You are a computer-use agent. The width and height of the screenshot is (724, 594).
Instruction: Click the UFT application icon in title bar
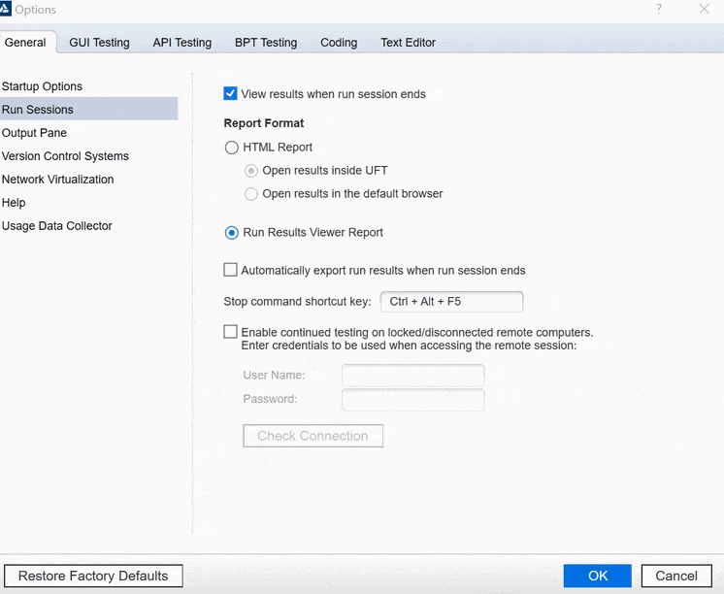(5, 9)
